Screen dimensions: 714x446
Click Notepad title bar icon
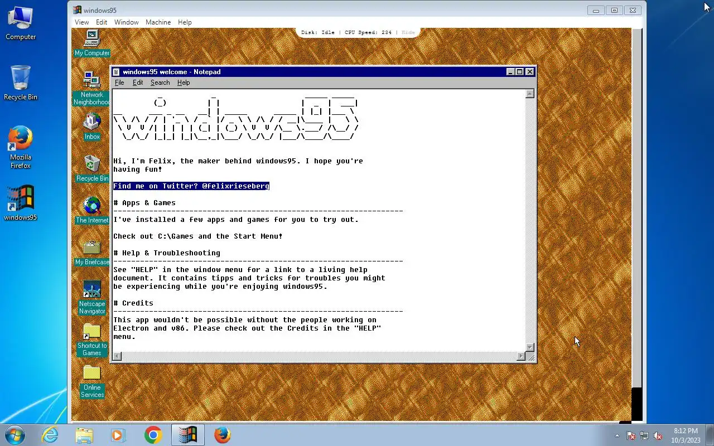click(116, 71)
